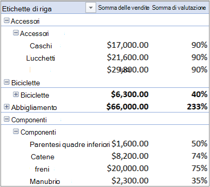210x187 pixels.
Task: Click the $8,200.00 Catene sales cell
Action: (130, 156)
